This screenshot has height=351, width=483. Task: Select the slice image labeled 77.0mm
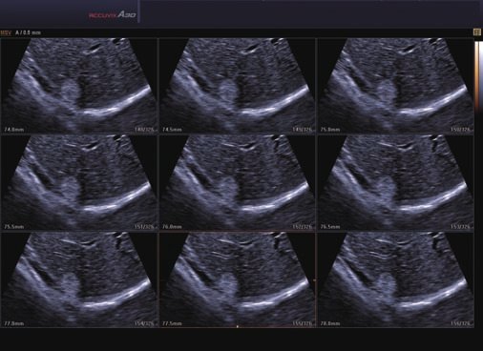click(x=78, y=279)
